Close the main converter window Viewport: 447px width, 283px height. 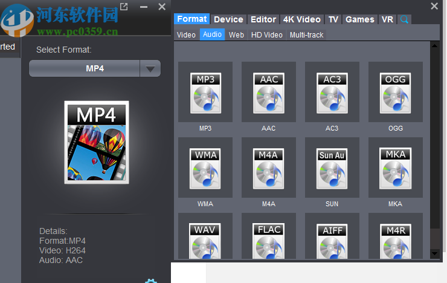point(162,7)
